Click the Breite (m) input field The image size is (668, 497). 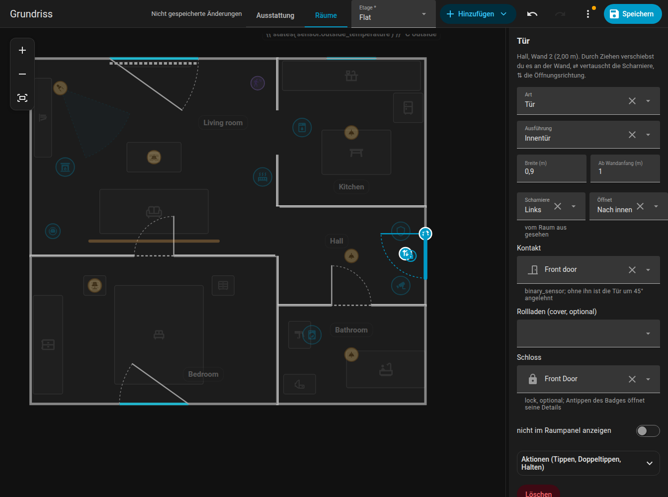click(552, 168)
